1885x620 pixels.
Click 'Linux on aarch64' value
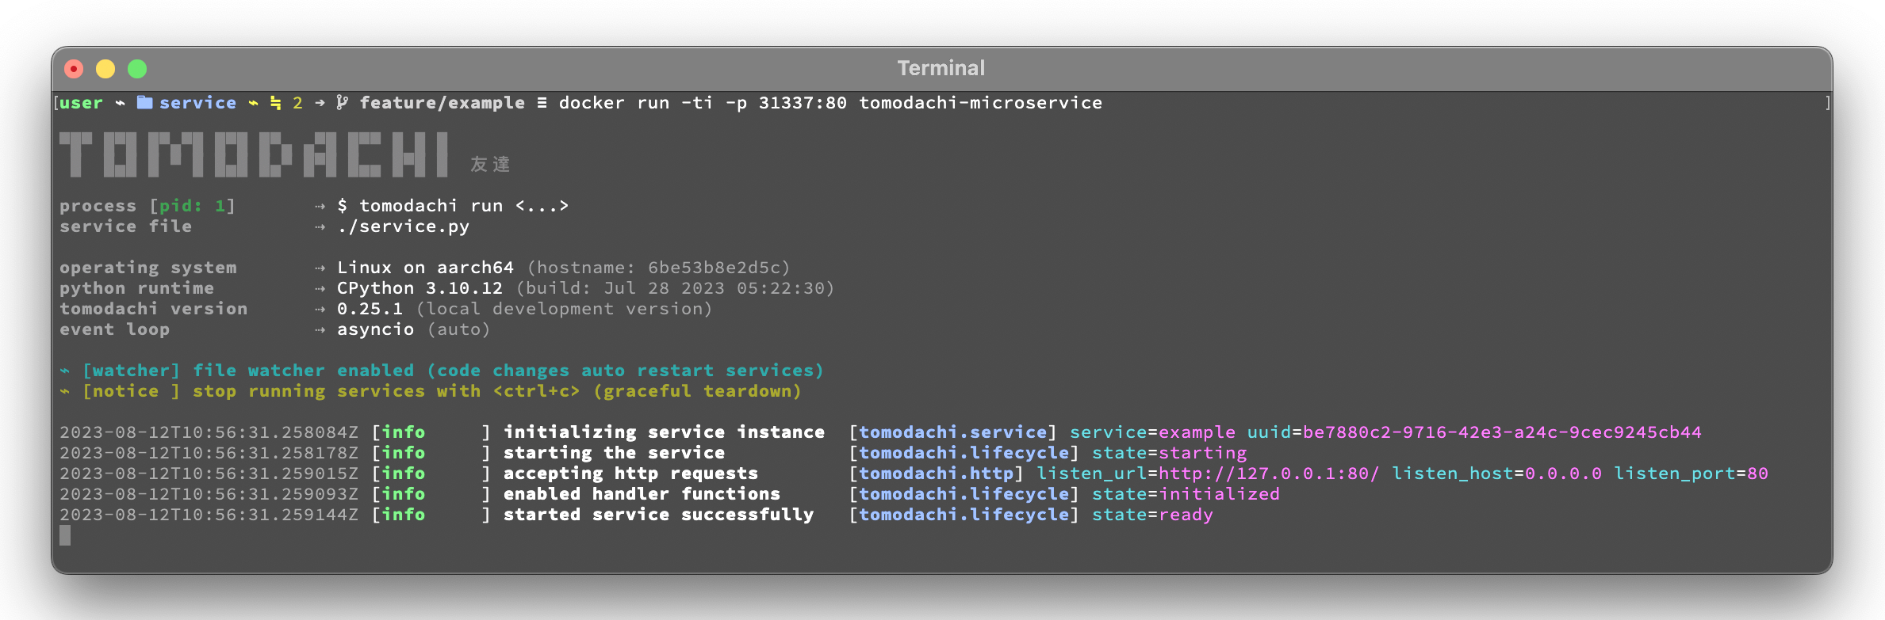tap(425, 268)
